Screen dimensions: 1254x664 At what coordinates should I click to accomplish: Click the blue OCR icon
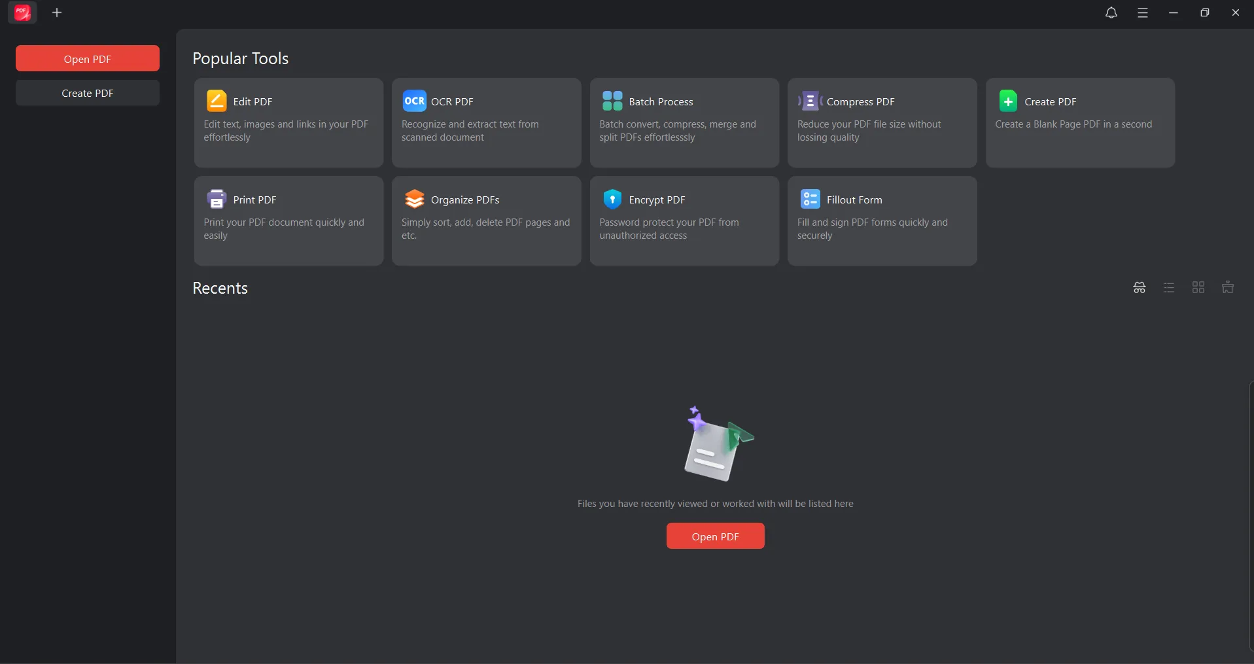(x=414, y=101)
